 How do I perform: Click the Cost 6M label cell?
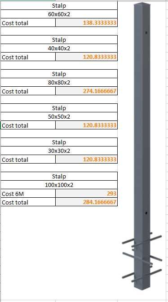point(28,194)
